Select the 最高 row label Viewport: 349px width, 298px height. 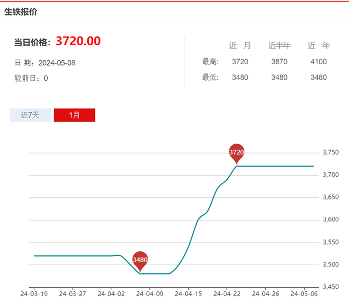coord(210,62)
